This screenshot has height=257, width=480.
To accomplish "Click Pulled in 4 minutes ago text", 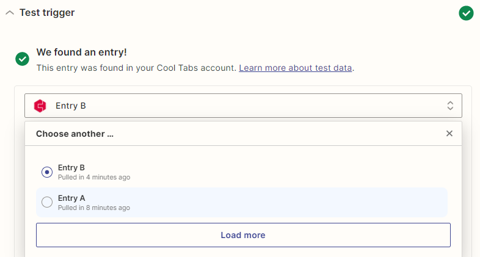I will (x=94, y=177).
